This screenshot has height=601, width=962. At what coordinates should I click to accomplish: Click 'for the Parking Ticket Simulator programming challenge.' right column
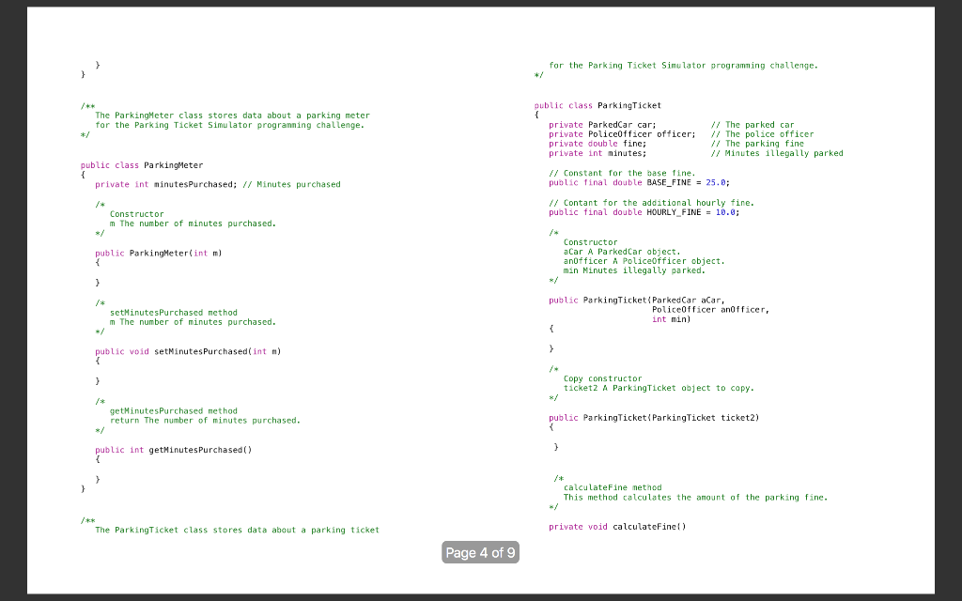pos(684,65)
